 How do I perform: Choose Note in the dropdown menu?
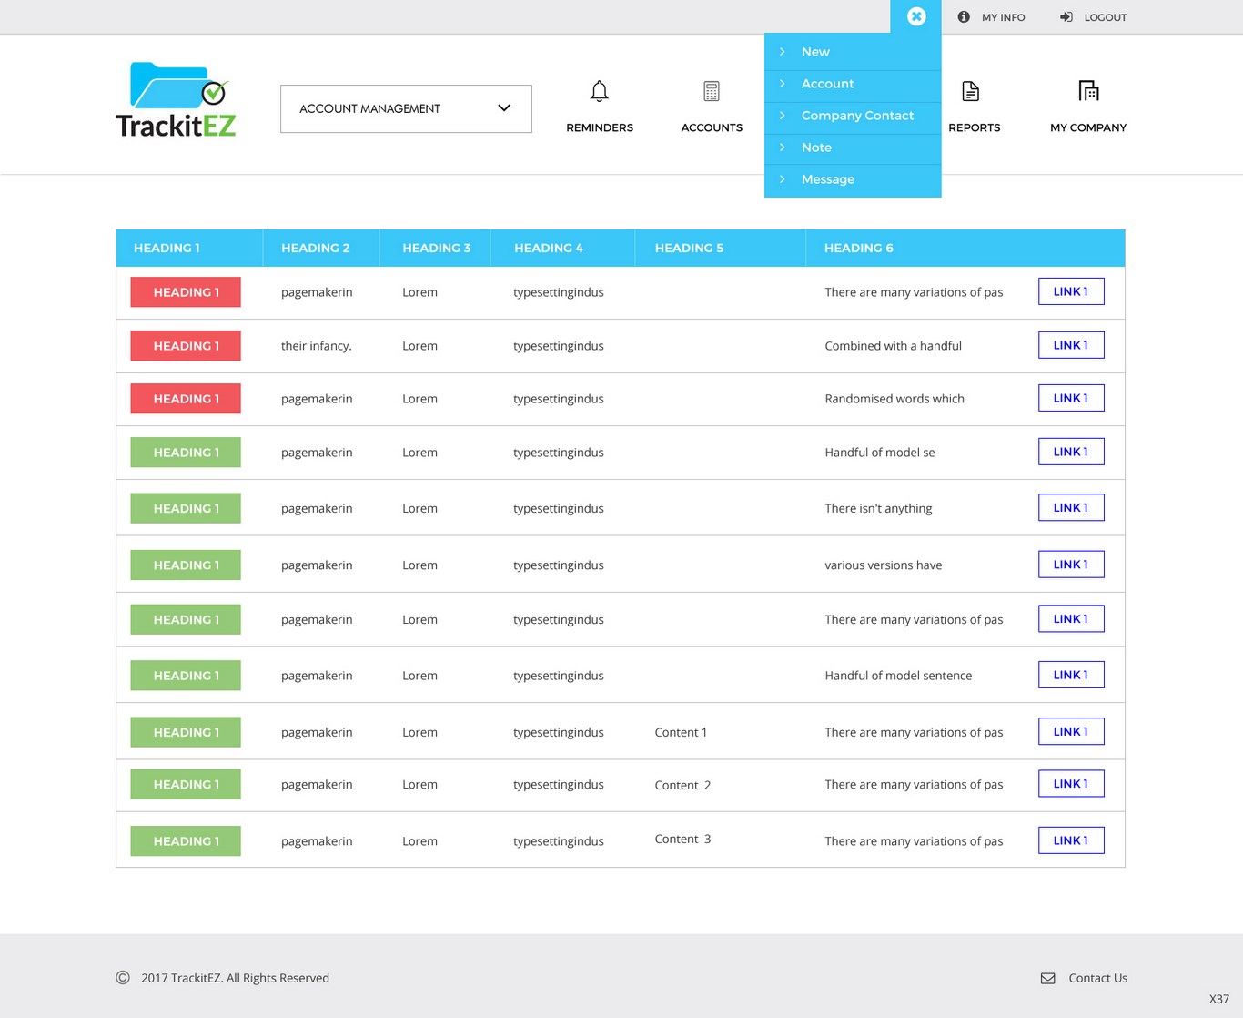click(816, 148)
